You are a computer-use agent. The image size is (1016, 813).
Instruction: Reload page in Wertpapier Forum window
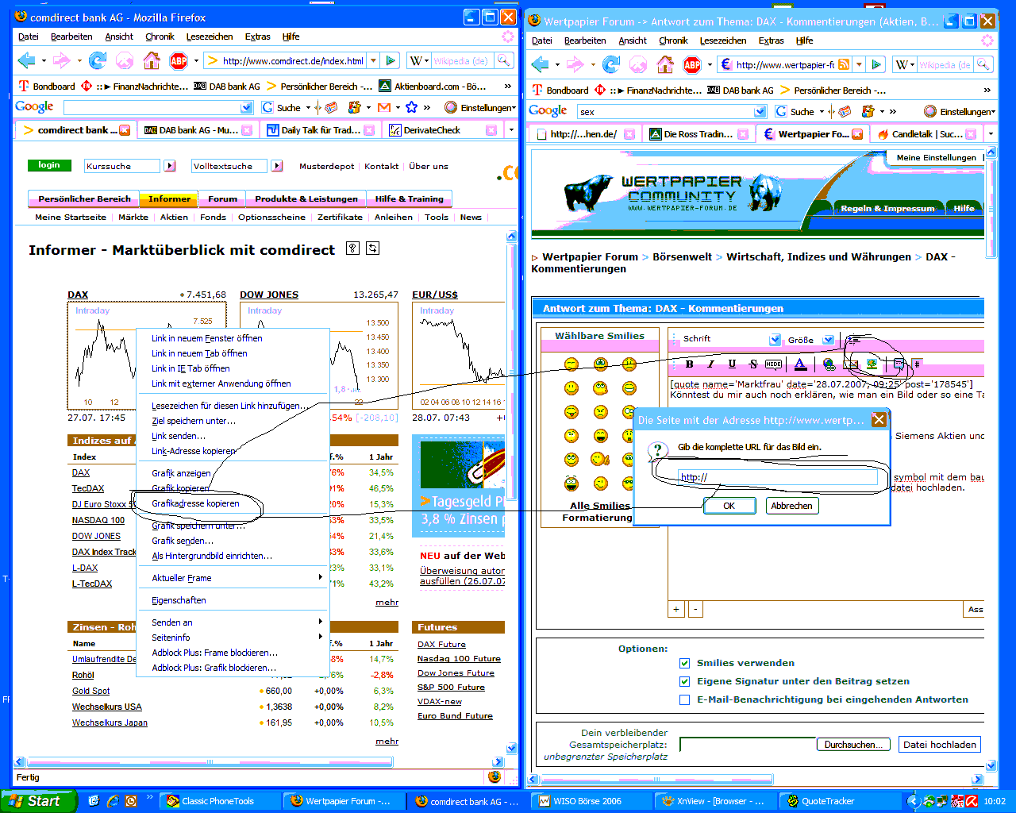click(x=611, y=64)
